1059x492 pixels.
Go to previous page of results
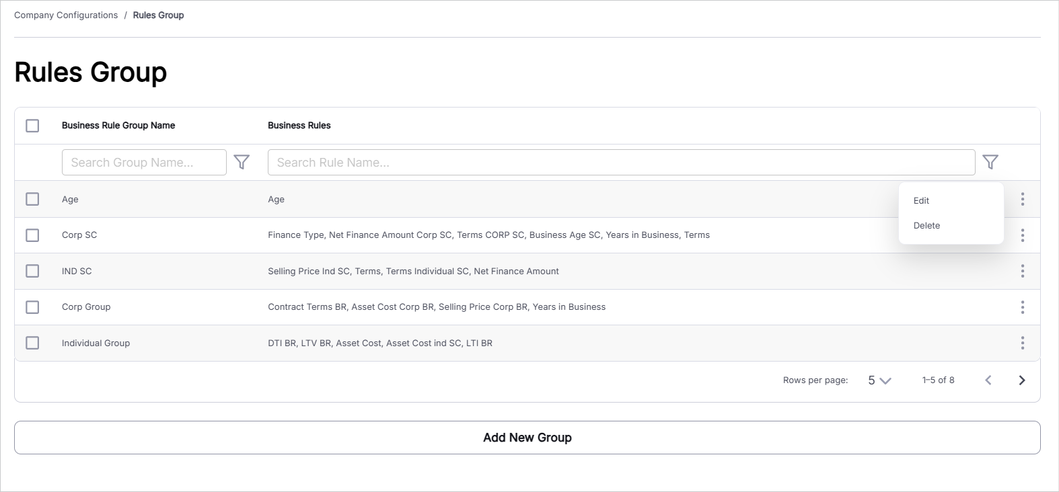click(988, 380)
